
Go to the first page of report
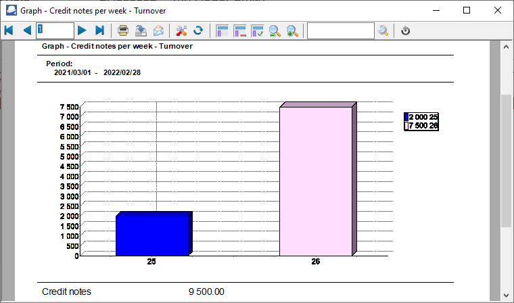point(9,31)
